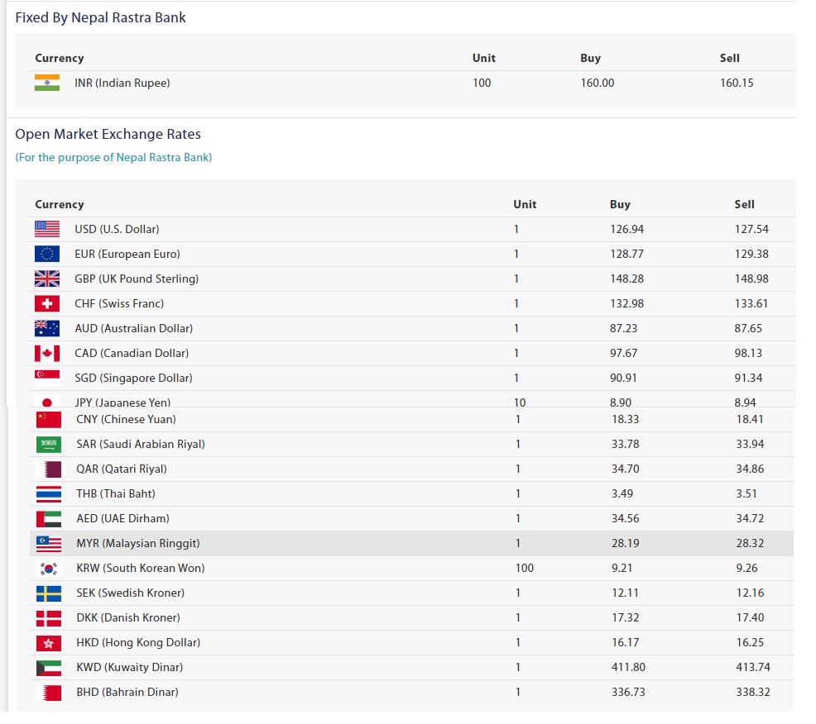Click USD (U.S. Dollar) currency label

[x=117, y=229]
